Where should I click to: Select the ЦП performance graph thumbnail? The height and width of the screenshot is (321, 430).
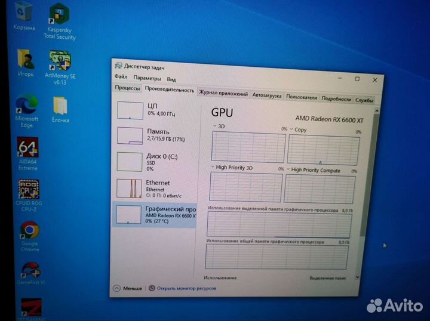coord(130,110)
